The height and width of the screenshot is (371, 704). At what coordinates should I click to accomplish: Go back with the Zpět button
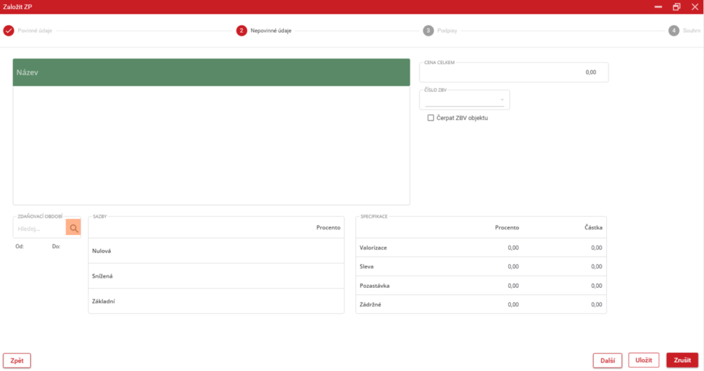click(x=17, y=360)
